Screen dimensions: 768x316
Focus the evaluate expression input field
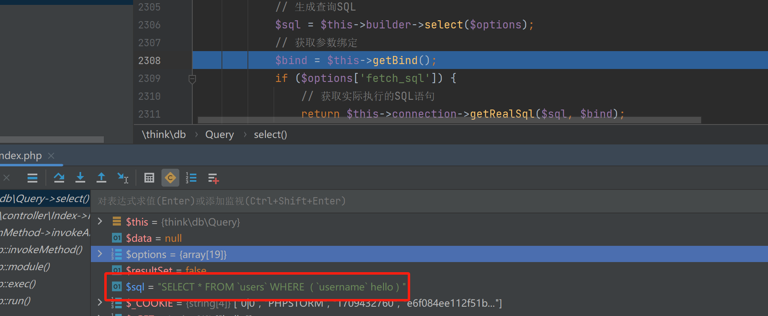tap(406, 201)
